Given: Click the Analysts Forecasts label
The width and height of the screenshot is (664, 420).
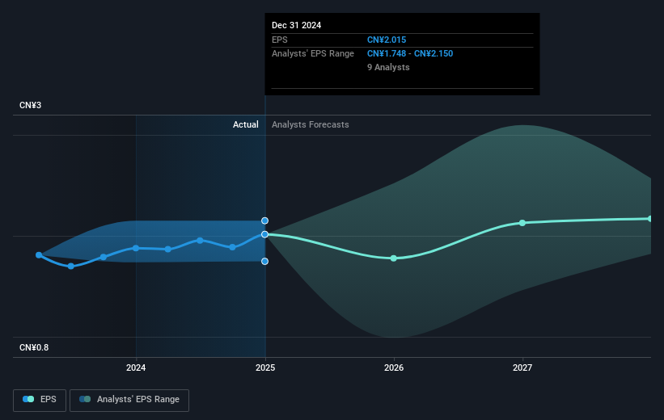Looking at the screenshot, I should [311, 124].
